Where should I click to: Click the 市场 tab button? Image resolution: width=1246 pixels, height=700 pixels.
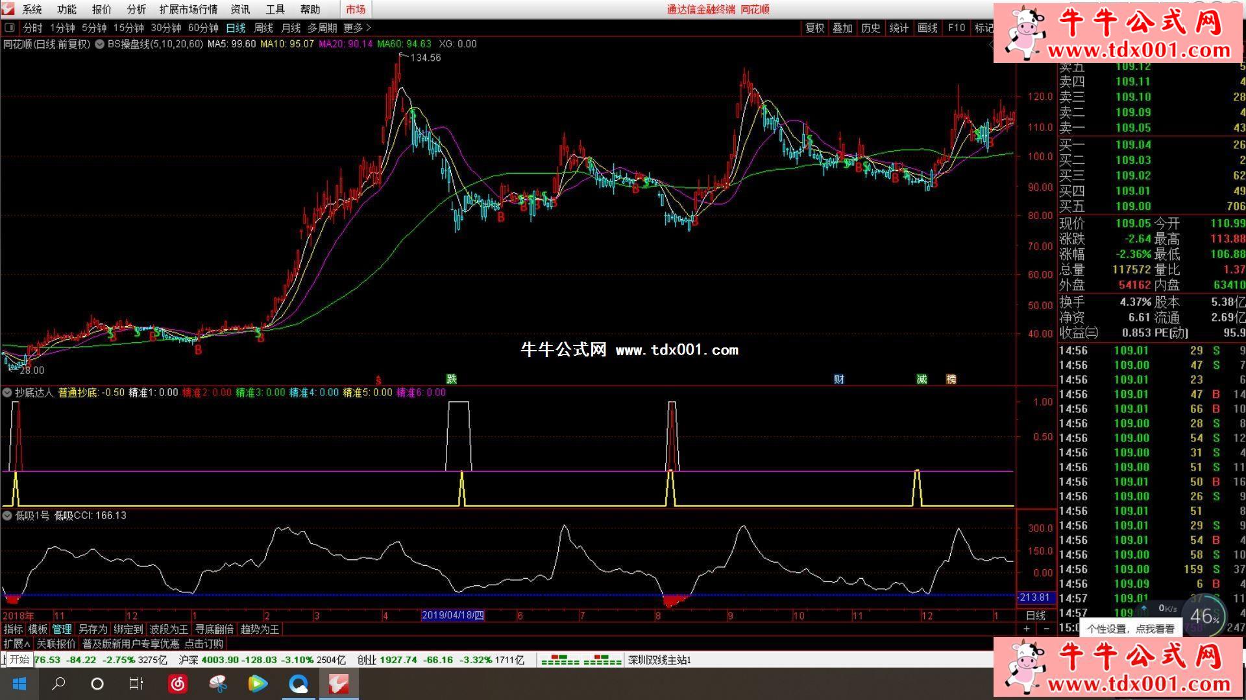pos(356,10)
